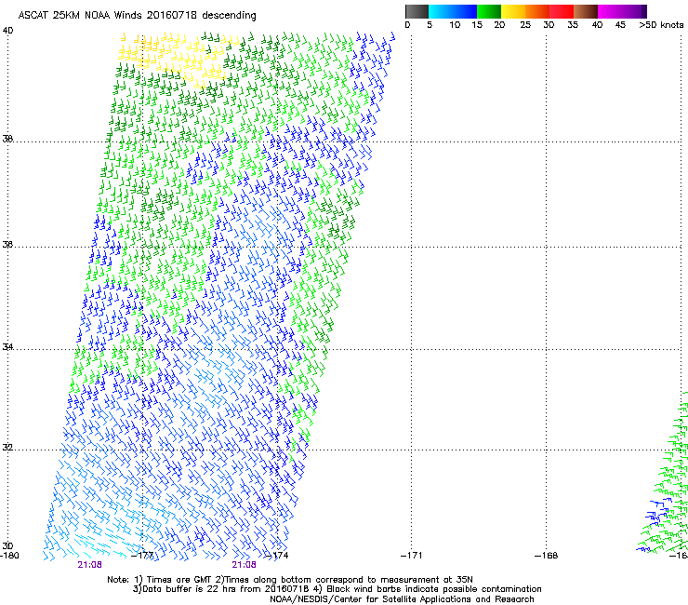Click the latitude '40' axis label
Viewport: 688px width, 605px height.
7,31
